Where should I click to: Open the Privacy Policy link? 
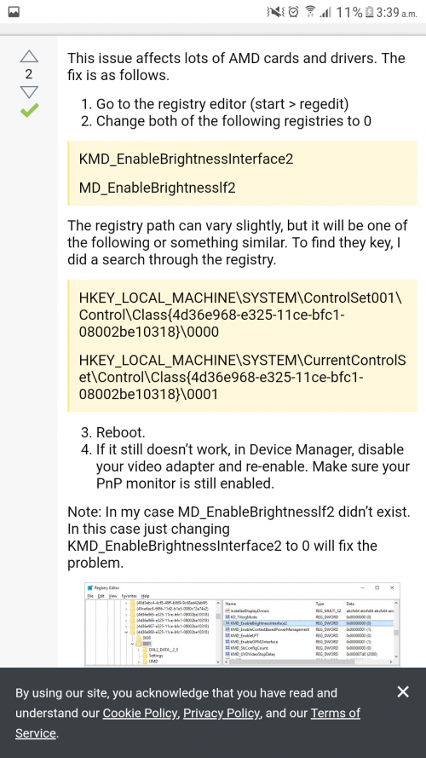tap(222, 713)
